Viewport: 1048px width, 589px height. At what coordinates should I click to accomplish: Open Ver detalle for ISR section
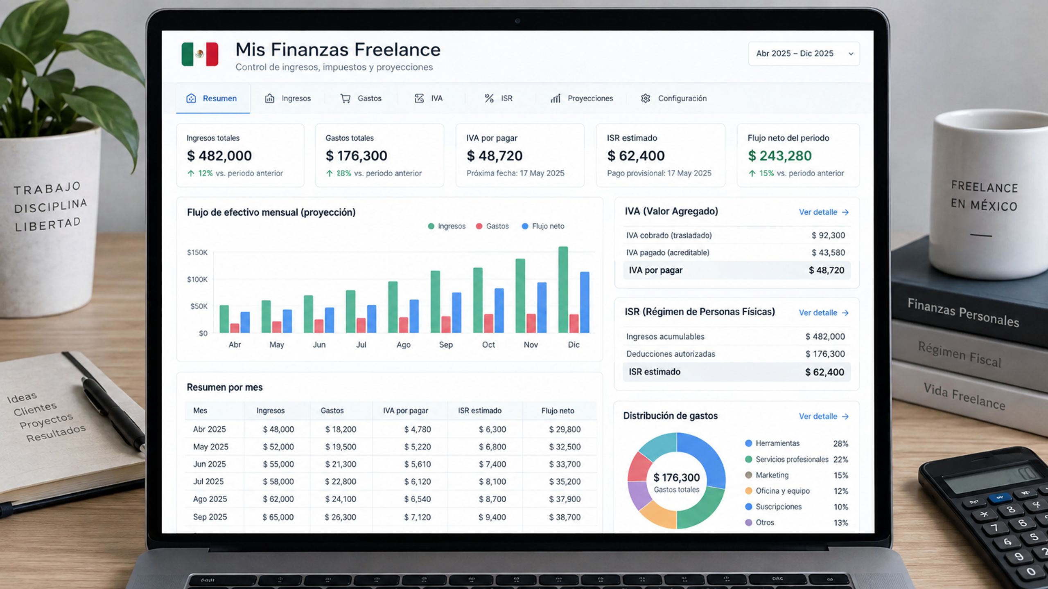click(824, 313)
